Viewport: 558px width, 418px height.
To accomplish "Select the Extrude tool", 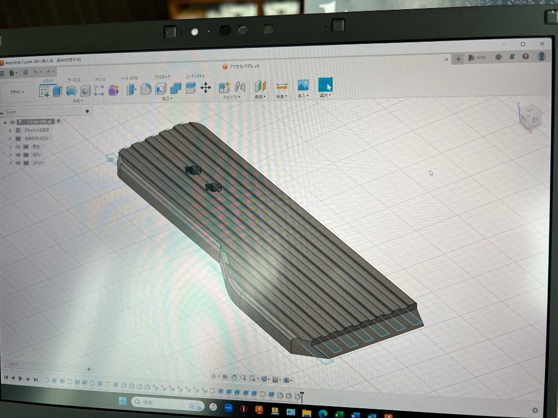I will (x=57, y=91).
